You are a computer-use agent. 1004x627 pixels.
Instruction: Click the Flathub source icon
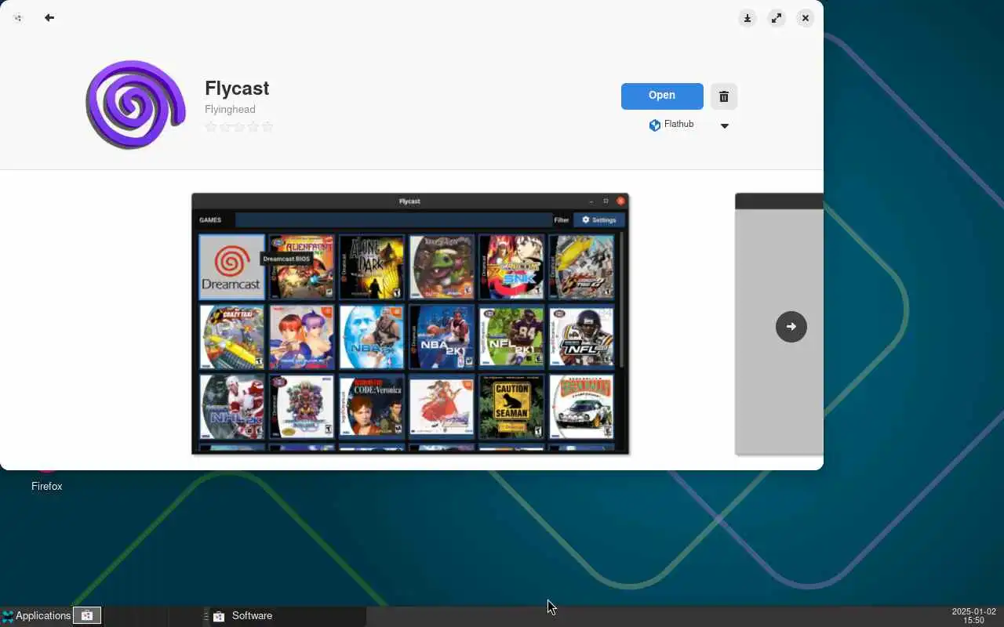pos(655,125)
